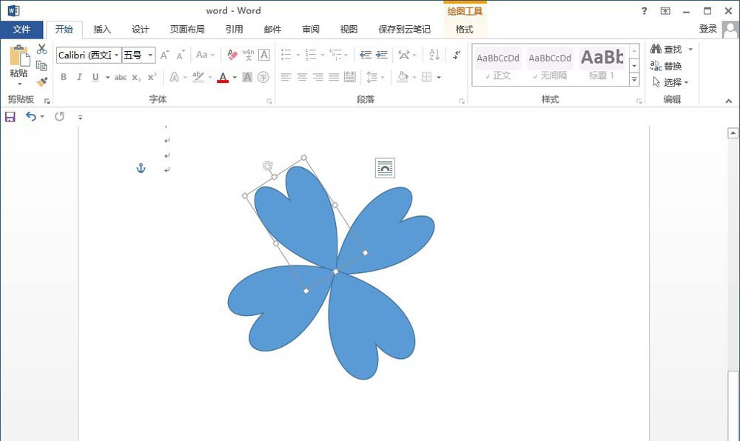
Task: Click the Clear Formatting eraser icon
Action: [x=232, y=55]
